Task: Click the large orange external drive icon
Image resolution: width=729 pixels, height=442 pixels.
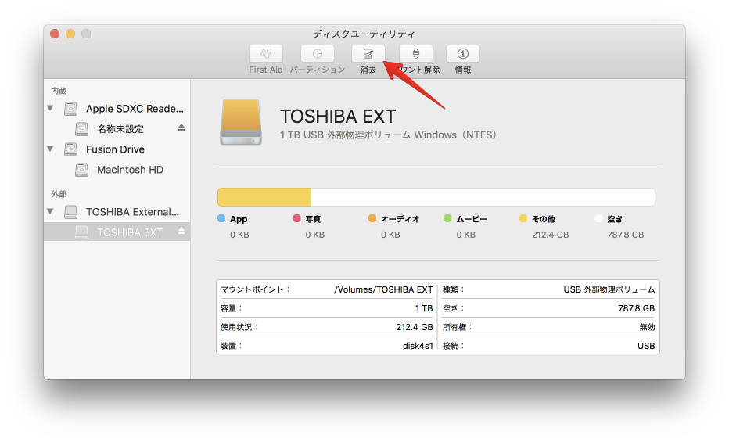Action: point(240,122)
